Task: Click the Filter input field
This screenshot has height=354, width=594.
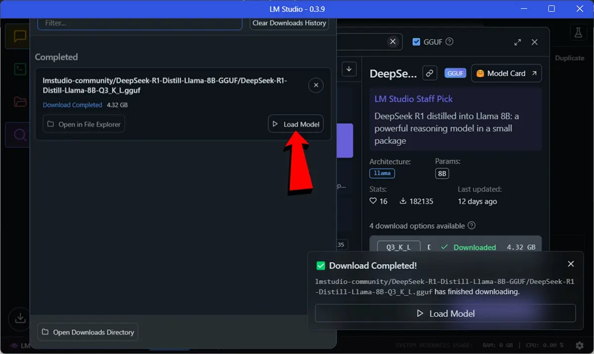Action: point(140,23)
